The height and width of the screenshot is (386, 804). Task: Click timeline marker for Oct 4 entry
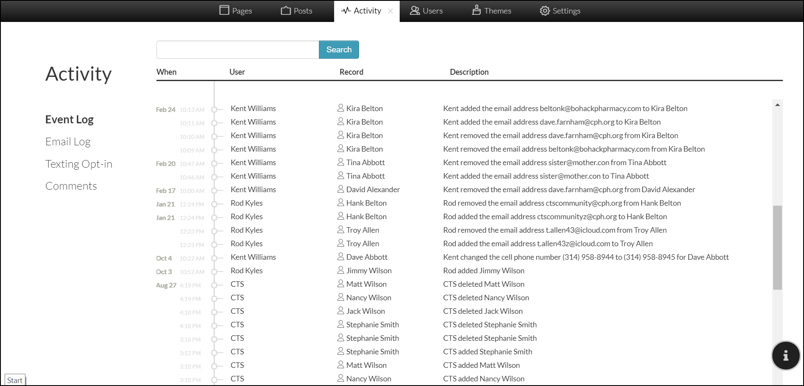pos(214,258)
